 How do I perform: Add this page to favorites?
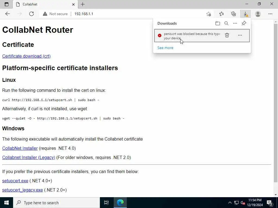coord(209,14)
